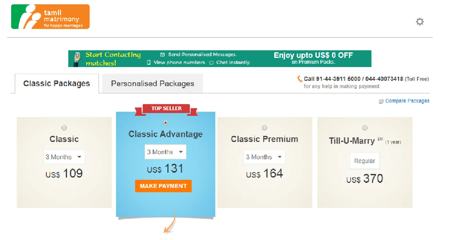Image resolution: width=457 pixels, height=240 pixels.
Task: Open the settings gear icon
Action: (x=420, y=22)
